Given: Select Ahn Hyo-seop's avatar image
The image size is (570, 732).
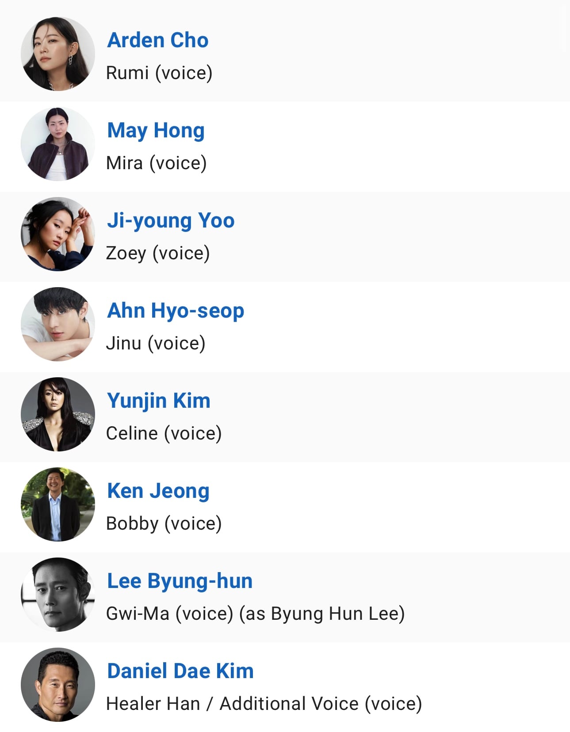Looking at the screenshot, I should [57, 324].
